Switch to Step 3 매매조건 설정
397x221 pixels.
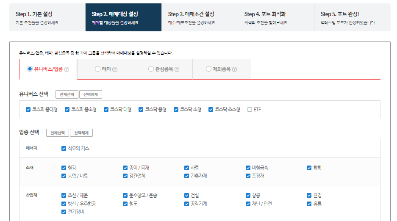click(200, 17)
